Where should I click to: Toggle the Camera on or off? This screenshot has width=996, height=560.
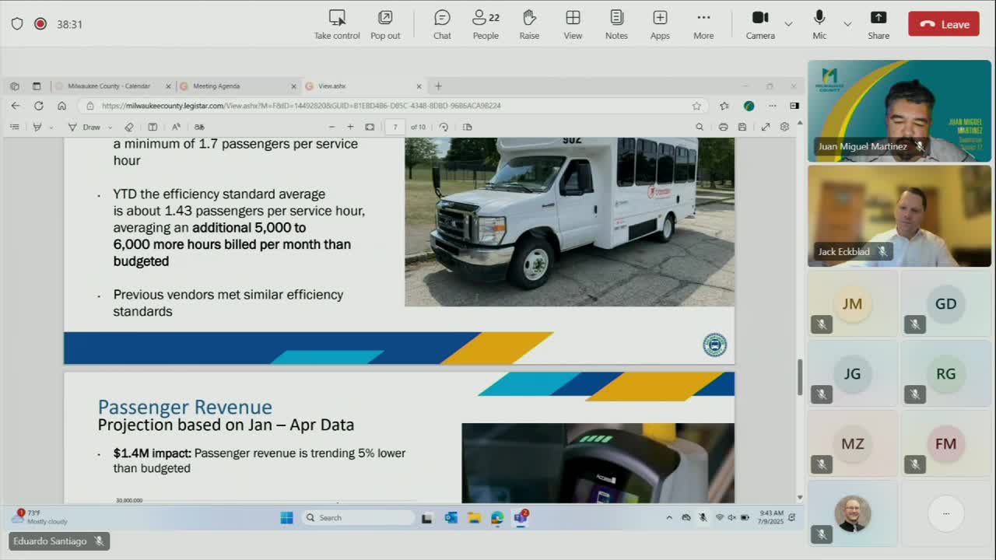pos(760,24)
